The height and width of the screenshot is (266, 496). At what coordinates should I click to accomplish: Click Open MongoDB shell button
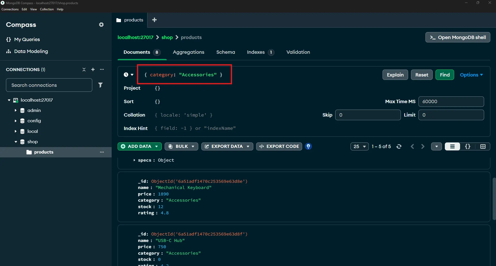tap(458, 37)
